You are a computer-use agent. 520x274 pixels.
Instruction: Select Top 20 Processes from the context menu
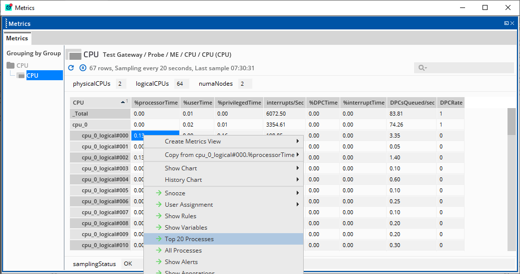pos(189,239)
